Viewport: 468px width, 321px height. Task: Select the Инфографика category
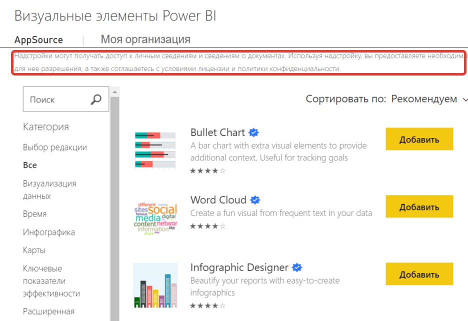(49, 232)
